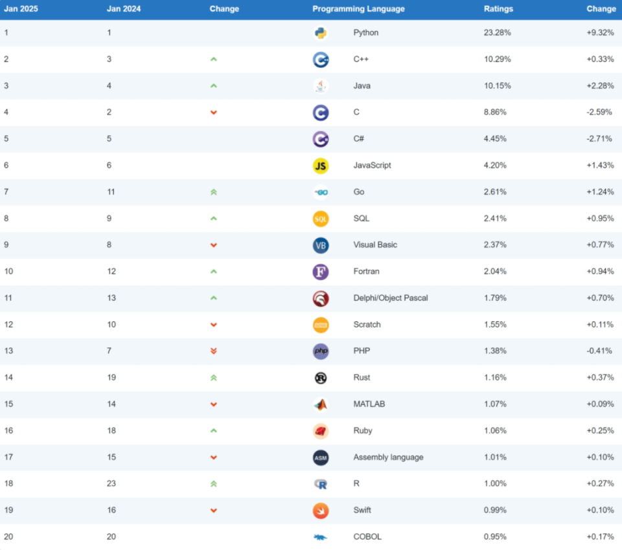Click the C++ language logo
The image size is (622, 550).
pyautogui.click(x=320, y=60)
